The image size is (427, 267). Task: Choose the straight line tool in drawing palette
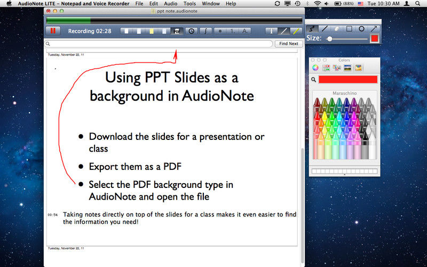coord(325,29)
